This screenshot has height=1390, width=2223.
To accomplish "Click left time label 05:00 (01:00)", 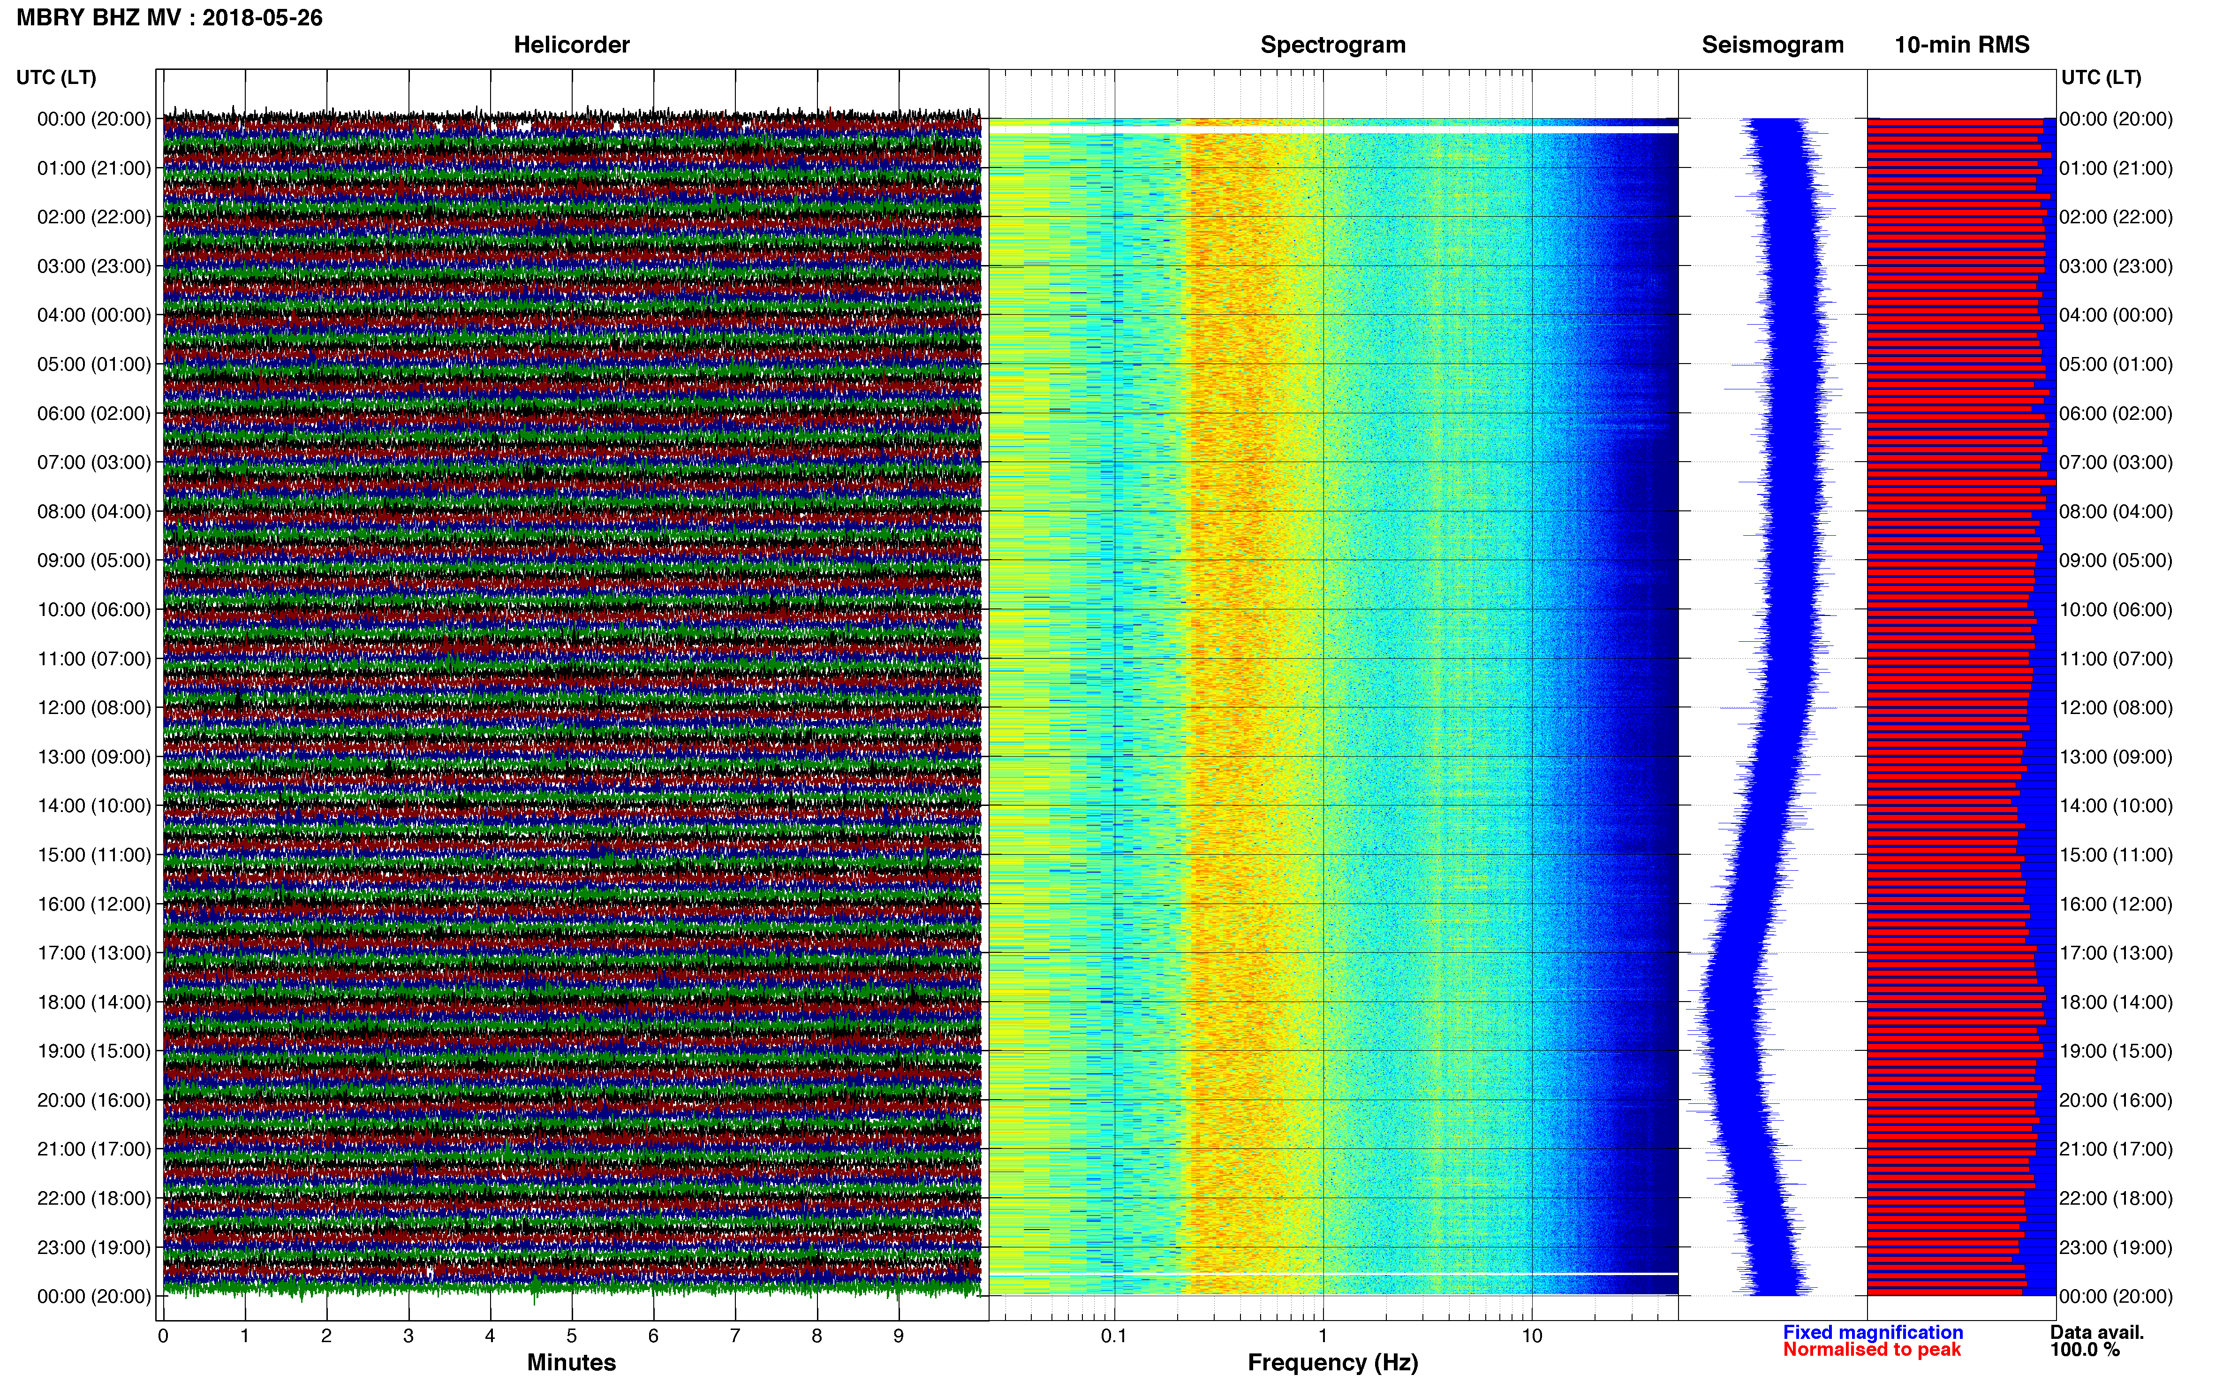I will (94, 364).
